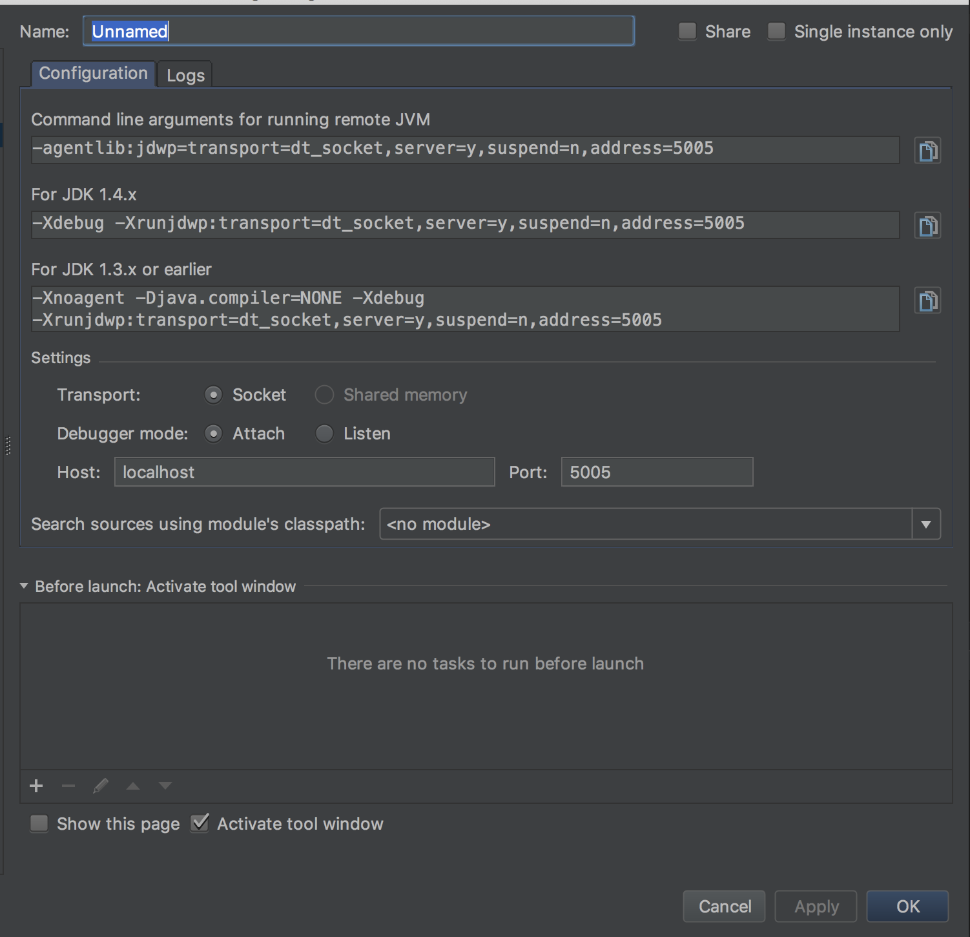
Task: Click the -Xdebug -Xrunjdwp JDK 1.4.x field
Action: [465, 224]
